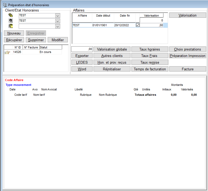This screenshot has width=208, height=191.
Task: Click the pointing hand icon on row 14526
Action: 7,52
